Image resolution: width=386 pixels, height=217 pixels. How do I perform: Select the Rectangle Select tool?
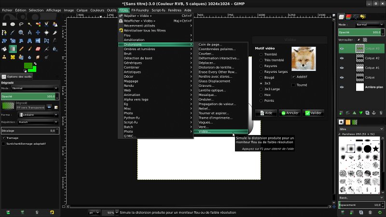(4, 24)
